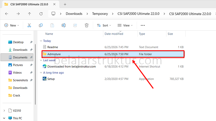Screen dimensions: 216x121
Task: Open Crack folder in navigation pane
Action: pyautogui.click(x=16, y=95)
